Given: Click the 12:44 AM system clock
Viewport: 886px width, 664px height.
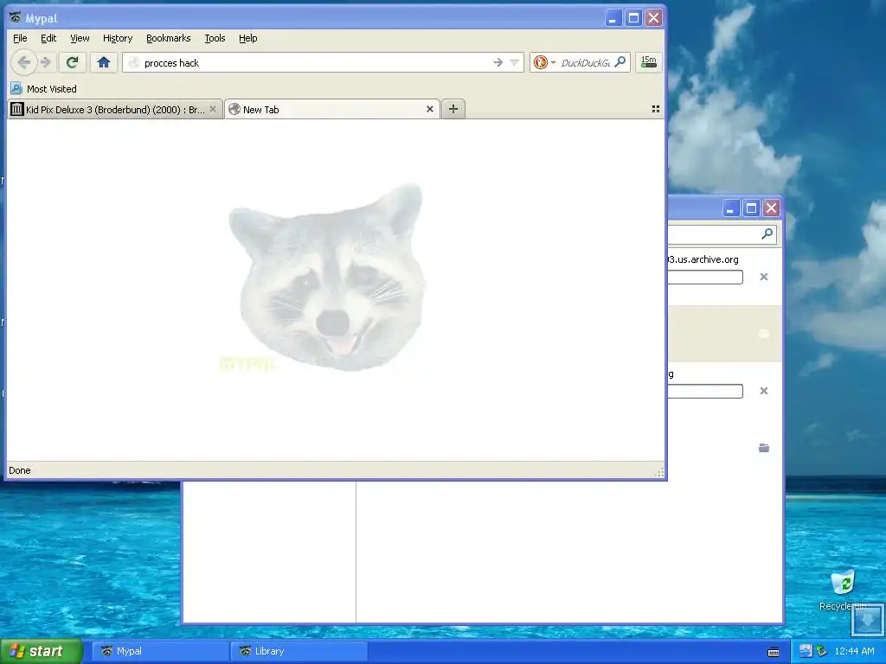Looking at the screenshot, I should (854, 651).
